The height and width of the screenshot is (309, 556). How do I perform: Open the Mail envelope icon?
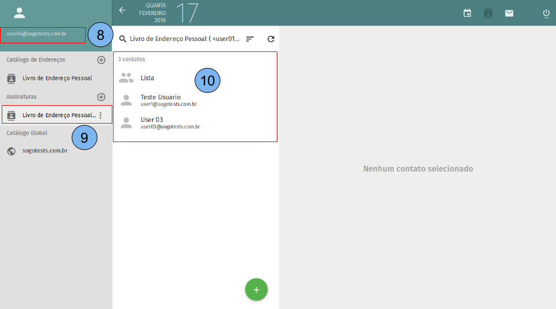[509, 13]
